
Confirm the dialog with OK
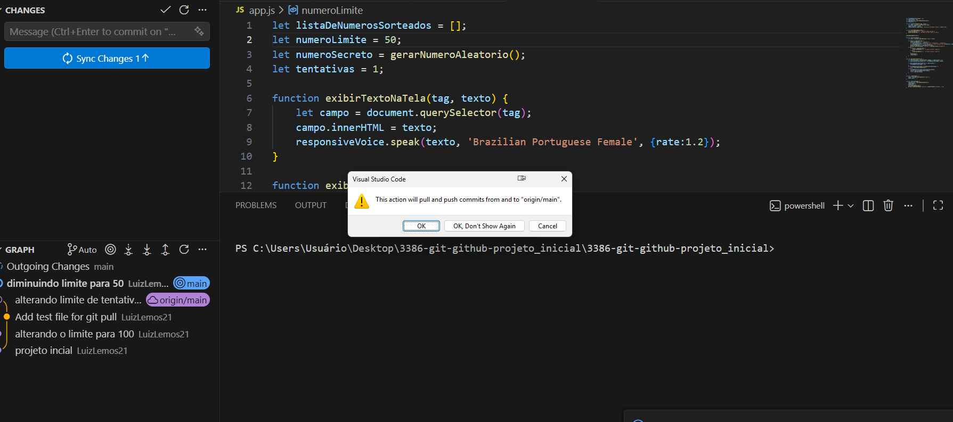421,226
